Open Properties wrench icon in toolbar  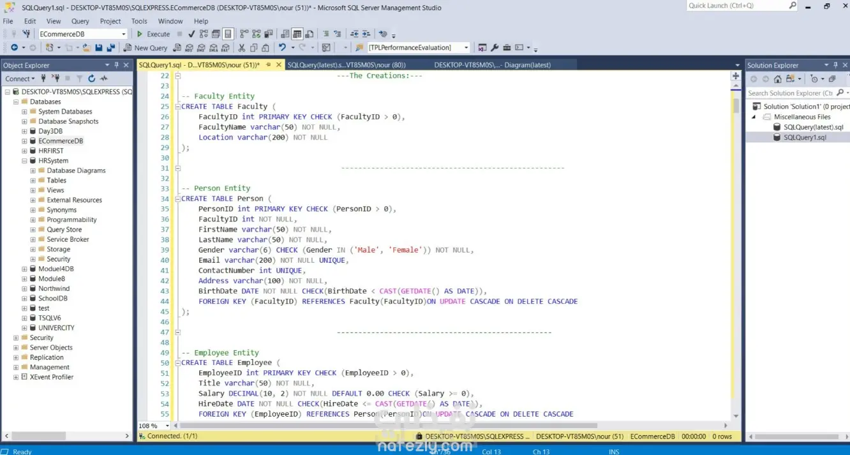coord(495,48)
